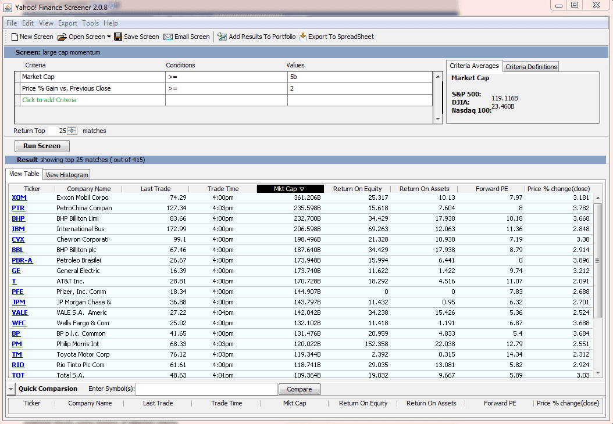Click the green Click to add Criteria row

pyautogui.click(x=49, y=100)
